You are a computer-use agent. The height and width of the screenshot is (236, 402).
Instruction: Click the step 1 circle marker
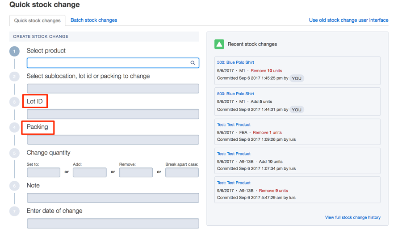pyautogui.click(x=14, y=51)
